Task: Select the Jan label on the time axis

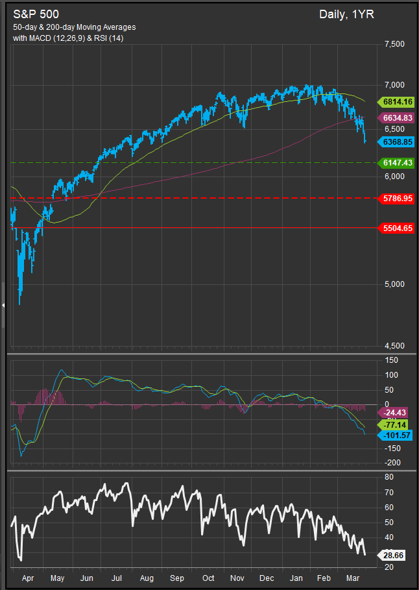Action: pos(296,577)
